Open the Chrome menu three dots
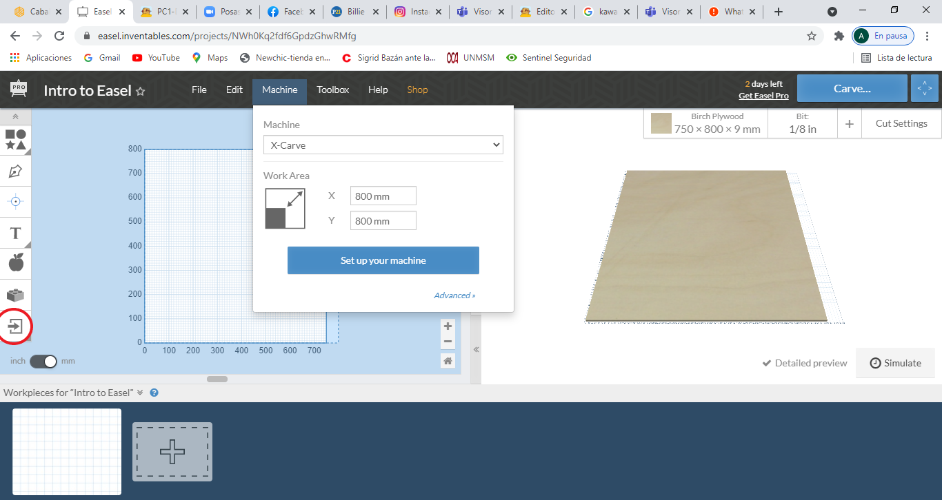This screenshot has height=500, width=942. coord(928,36)
